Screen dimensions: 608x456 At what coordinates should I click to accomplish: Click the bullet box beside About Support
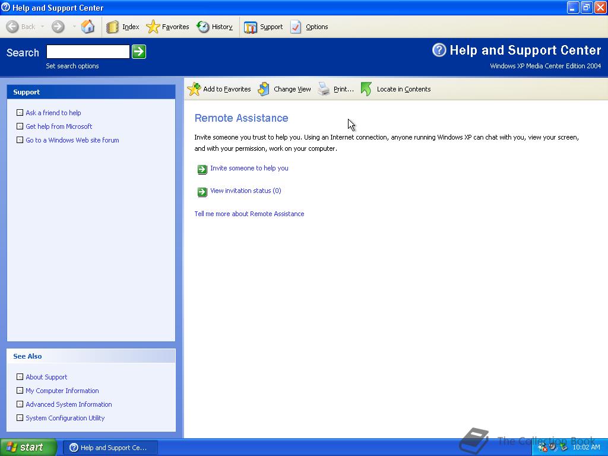20,376
